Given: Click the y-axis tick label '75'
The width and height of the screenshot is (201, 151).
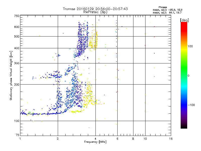Looking at the screenshot, I should [18, 135].
